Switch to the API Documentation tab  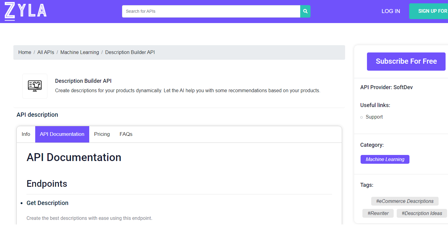click(62, 134)
